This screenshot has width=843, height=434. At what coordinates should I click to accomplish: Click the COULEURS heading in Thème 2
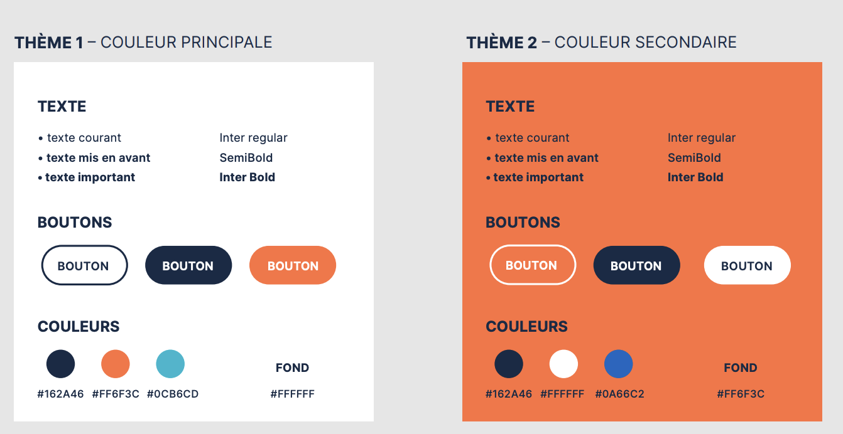coord(526,327)
